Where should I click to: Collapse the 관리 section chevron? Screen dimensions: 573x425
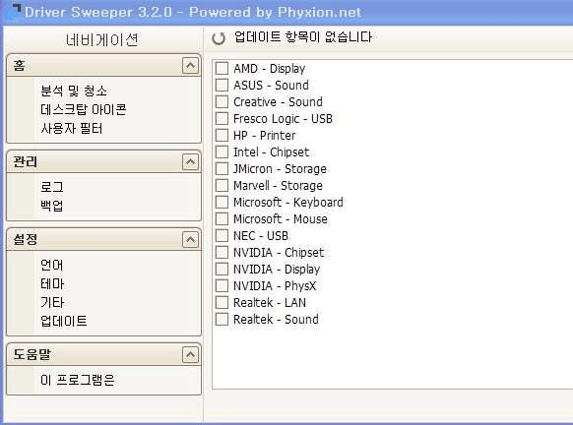tap(190, 161)
